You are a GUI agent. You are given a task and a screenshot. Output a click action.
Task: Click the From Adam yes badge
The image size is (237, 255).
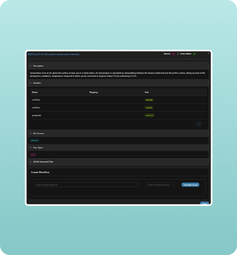pyautogui.click(x=194, y=54)
